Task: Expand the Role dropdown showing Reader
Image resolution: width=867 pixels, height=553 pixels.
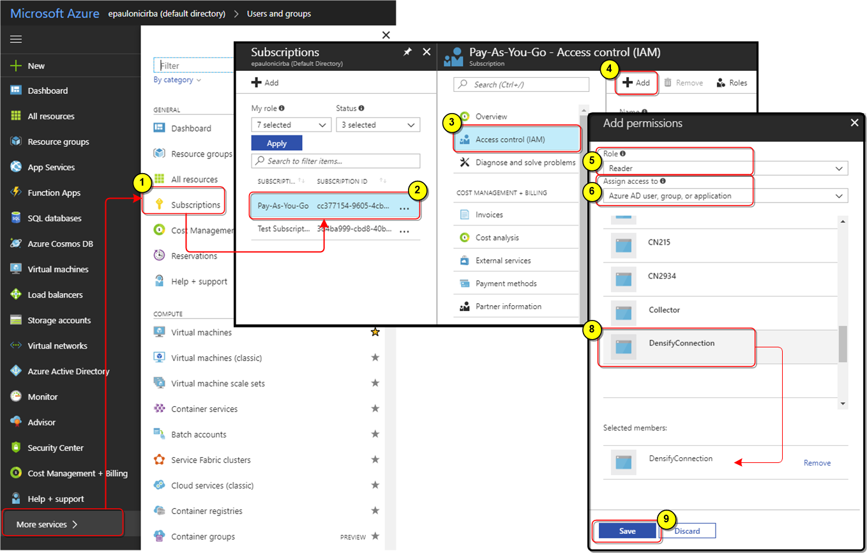Action: pyautogui.click(x=725, y=169)
